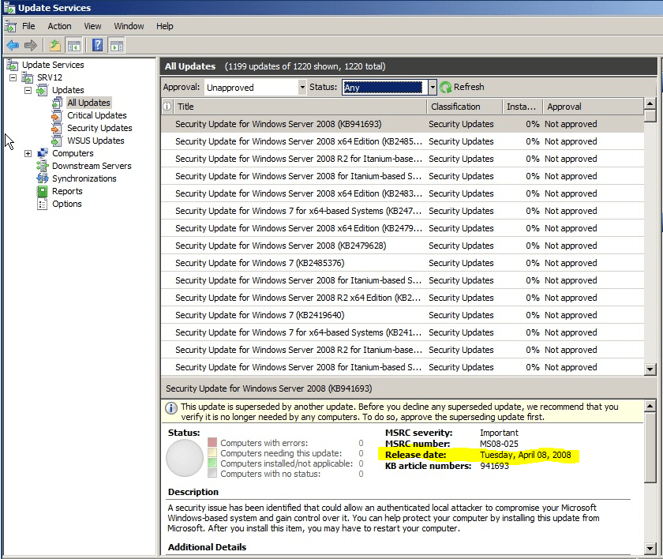Click the Critical Updates view icon

[57, 115]
